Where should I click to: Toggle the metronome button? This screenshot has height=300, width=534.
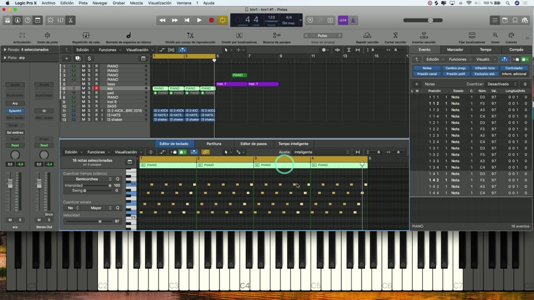pos(353,21)
